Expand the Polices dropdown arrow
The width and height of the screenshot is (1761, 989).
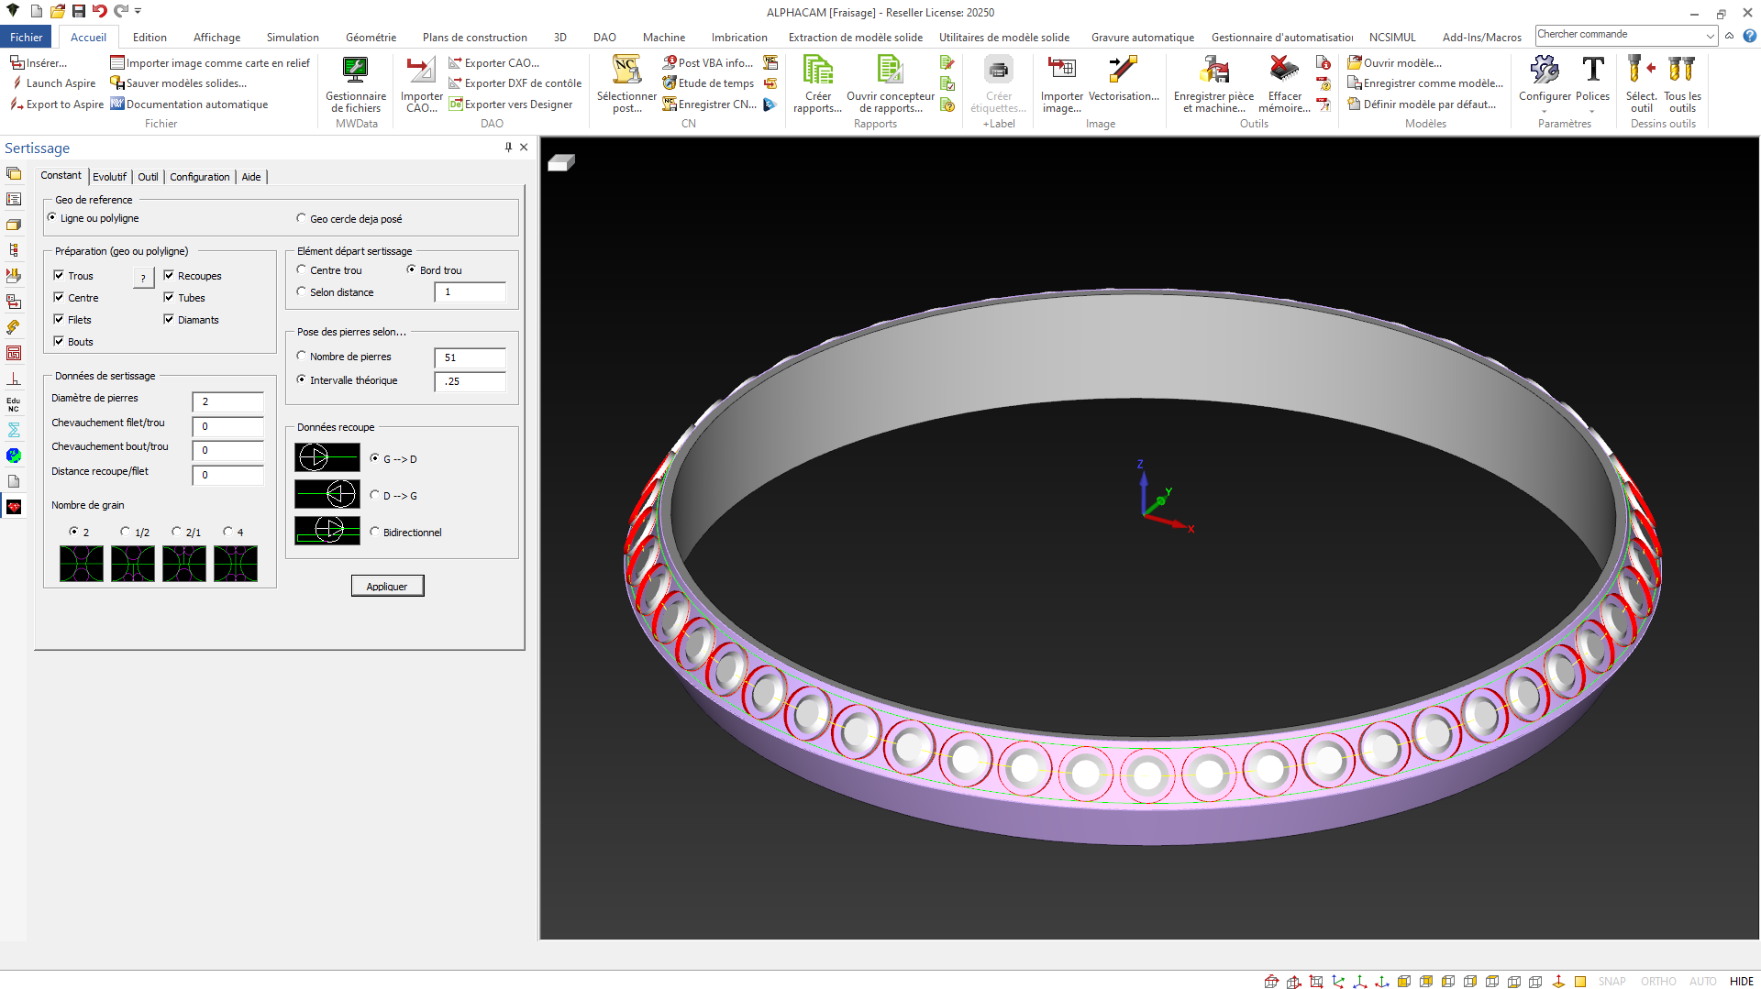pyautogui.click(x=1591, y=112)
